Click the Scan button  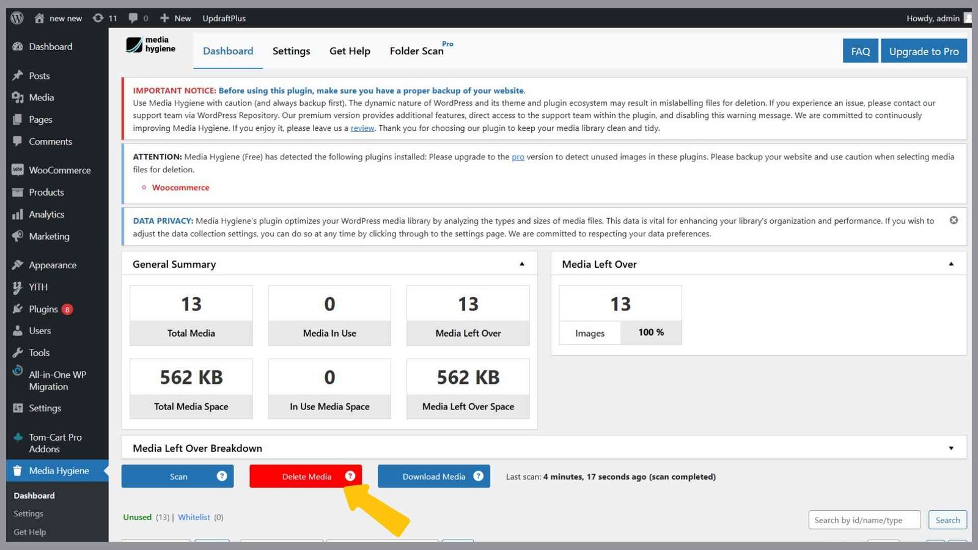(177, 476)
